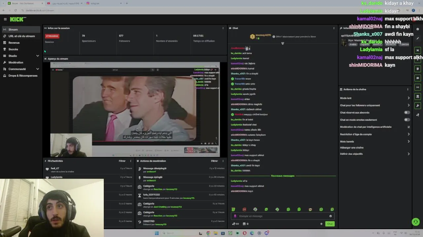Click the chat bubble icon in right toolbar
Image resolution: width=423 pixels, height=237 pixels.
pyautogui.click(x=418, y=78)
